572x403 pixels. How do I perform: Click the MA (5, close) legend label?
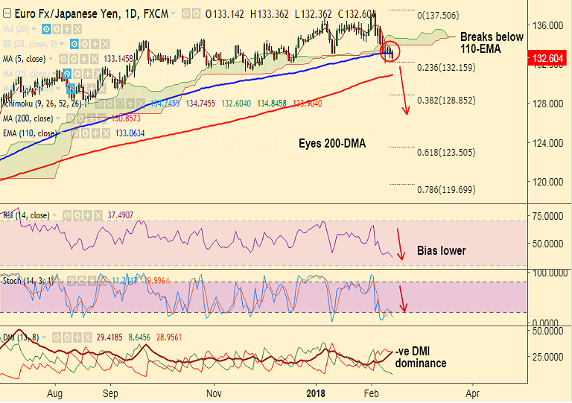pos(25,59)
